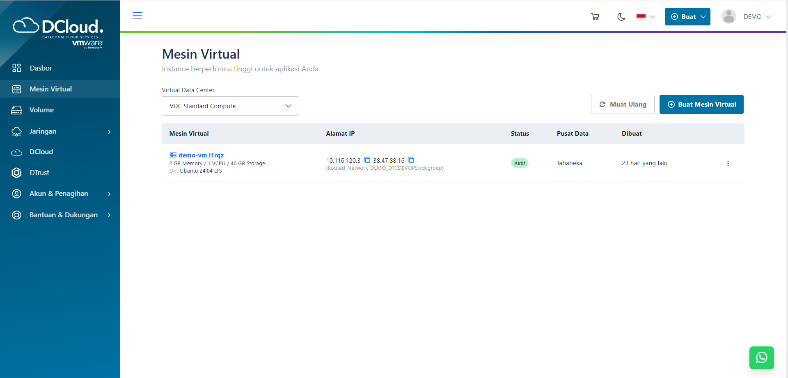Open the demo-vm.l1rqz link

tap(201, 155)
